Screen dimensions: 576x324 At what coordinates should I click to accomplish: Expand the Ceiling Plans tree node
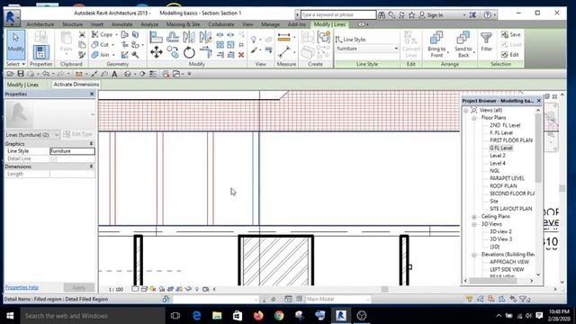(x=474, y=216)
